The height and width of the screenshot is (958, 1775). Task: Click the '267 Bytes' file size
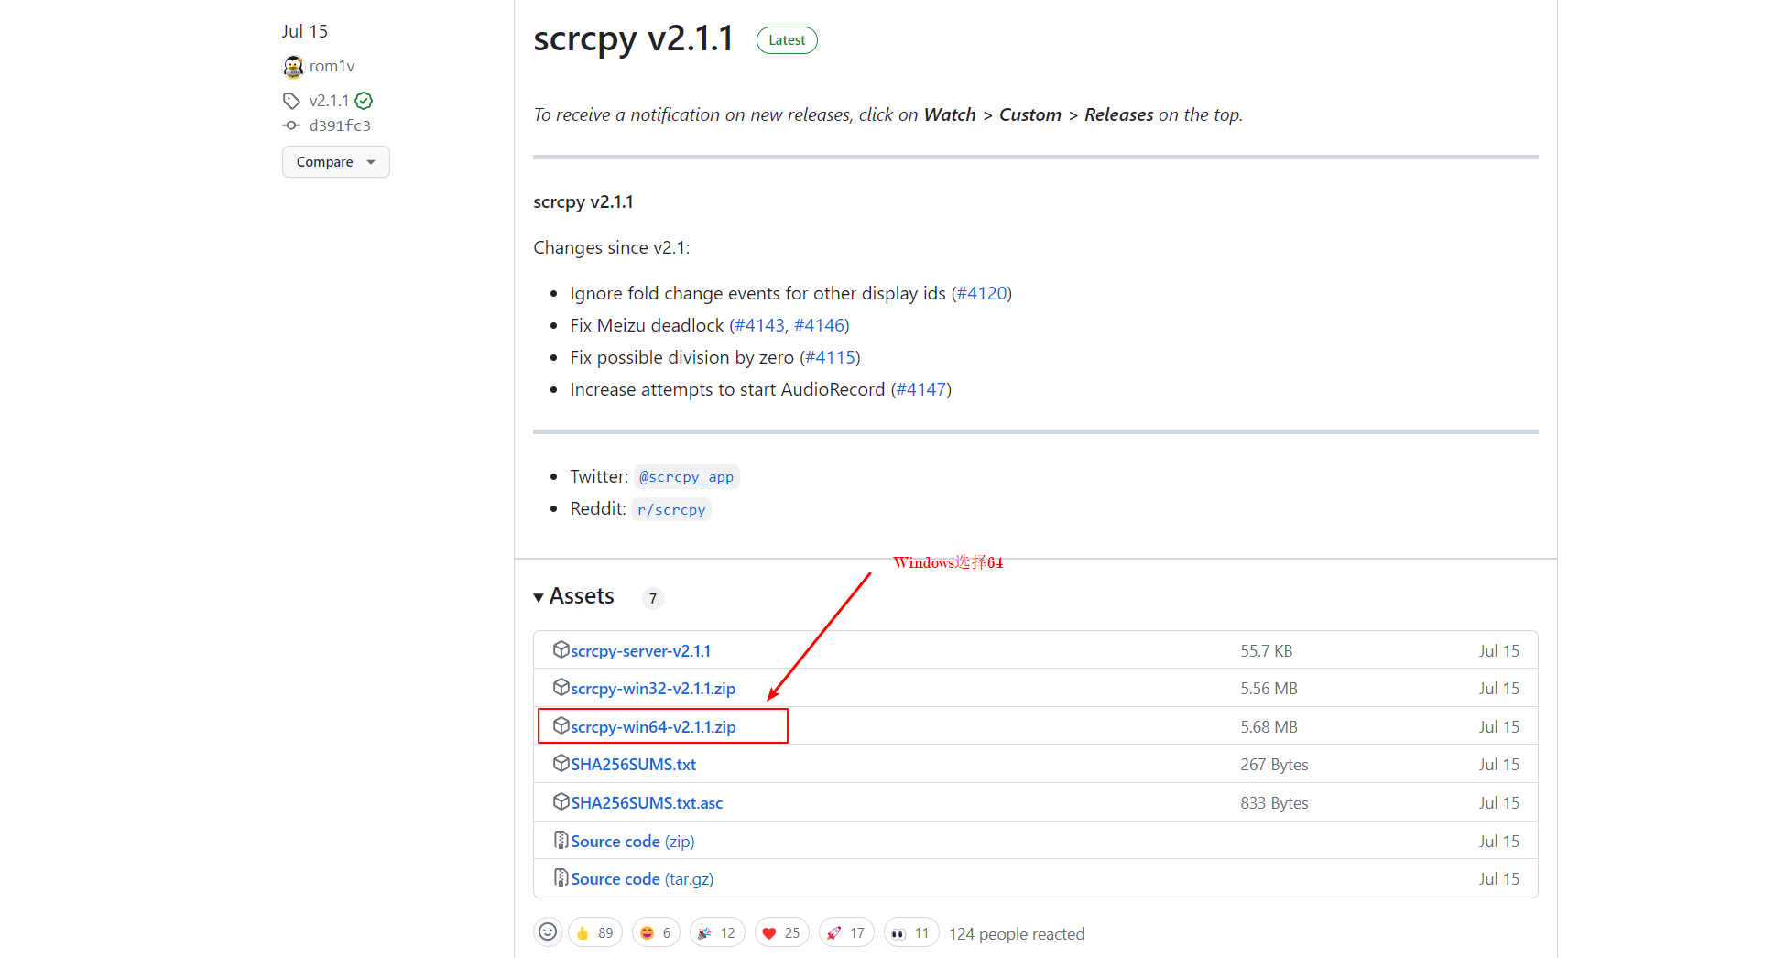tap(1274, 765)
